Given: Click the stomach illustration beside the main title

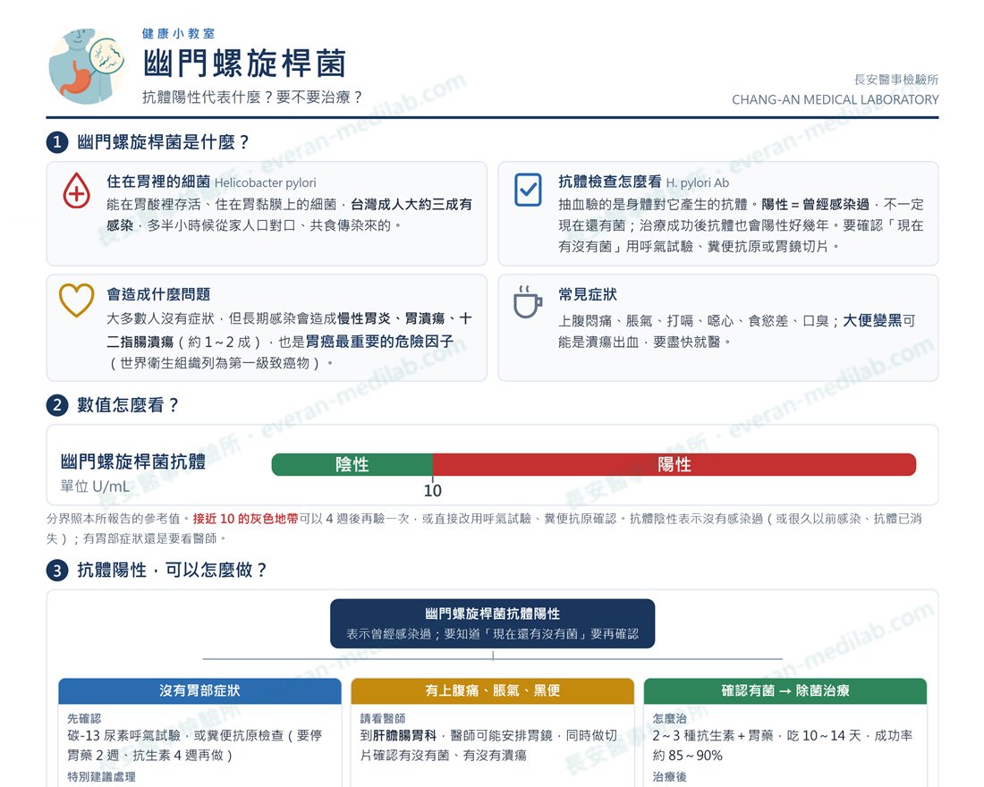Looking at the screenshot, I should tap(87, 66).
